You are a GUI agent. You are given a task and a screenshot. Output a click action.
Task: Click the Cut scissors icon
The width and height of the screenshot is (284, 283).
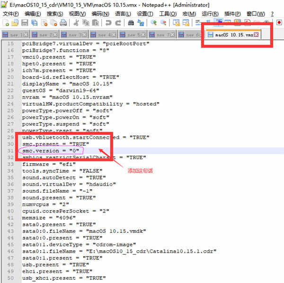pos(76,23)
